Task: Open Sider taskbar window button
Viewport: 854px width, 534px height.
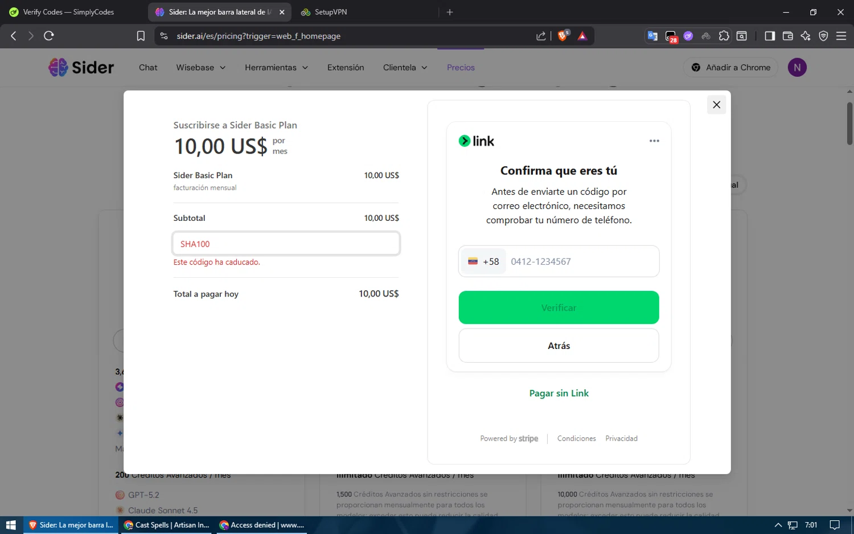Action: [x=71, y=525]
